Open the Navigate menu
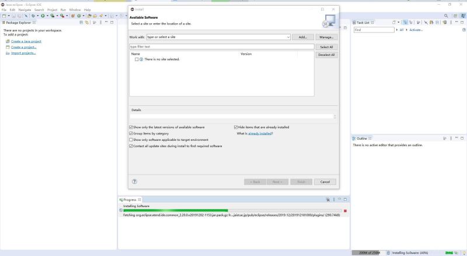Image resolution: width=467 pixels, height=256 pixels. tap(25, 10)
